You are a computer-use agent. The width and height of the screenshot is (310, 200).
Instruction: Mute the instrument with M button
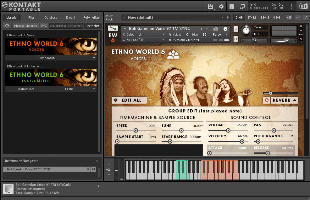tap(235, 39)
